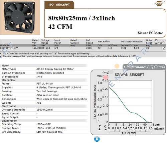This screenshot has height=143, width=167.
Task: Click the Mechanical section header
Action: [9, 80]
